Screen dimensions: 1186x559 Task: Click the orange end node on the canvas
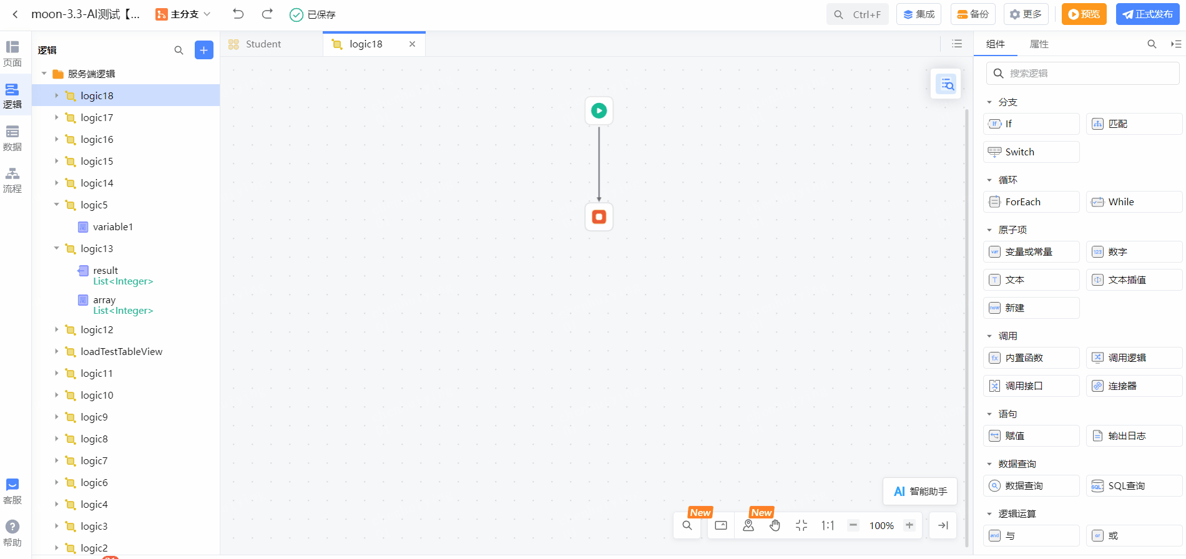(x=599, y=216)
